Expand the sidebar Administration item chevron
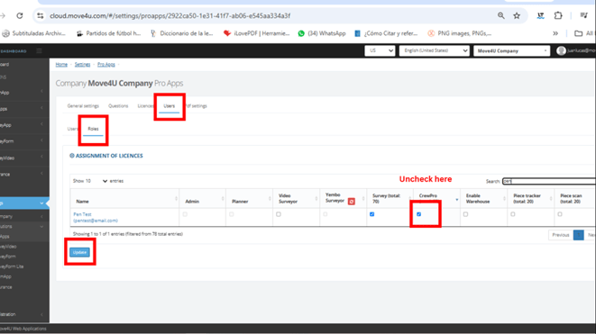Viewport: 596px width, 334px height. pos(41,314)
